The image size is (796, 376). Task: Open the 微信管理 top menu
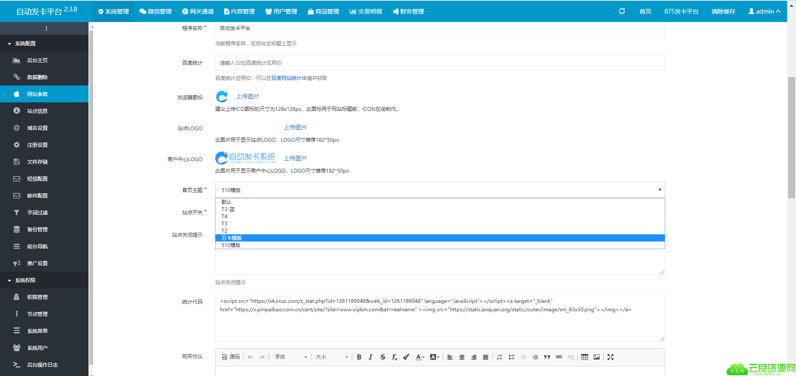(x=155, y=11)
